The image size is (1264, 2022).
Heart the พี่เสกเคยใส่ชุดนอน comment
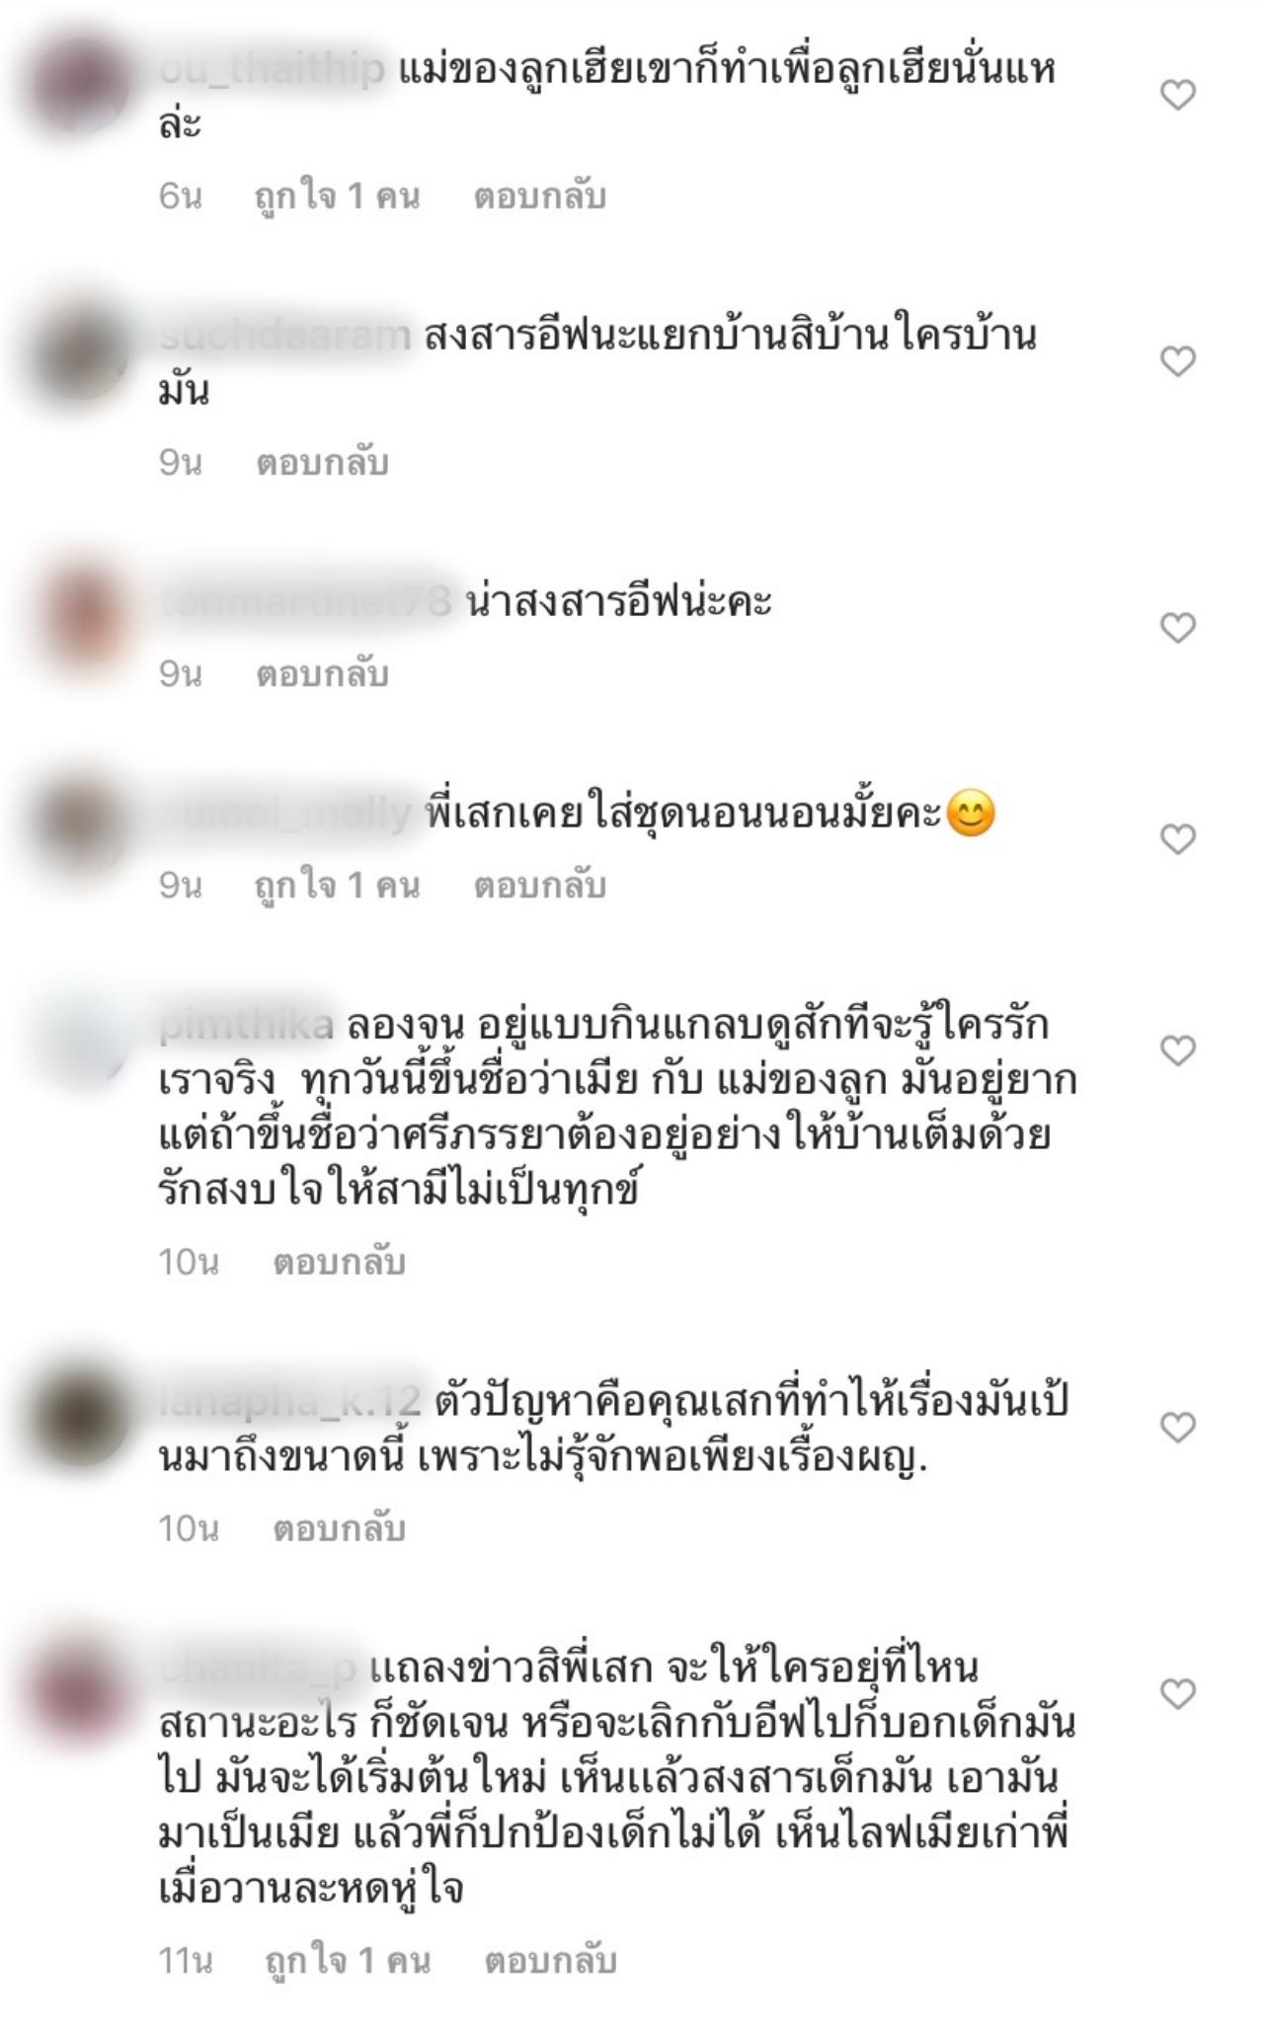pos(1177,839)
